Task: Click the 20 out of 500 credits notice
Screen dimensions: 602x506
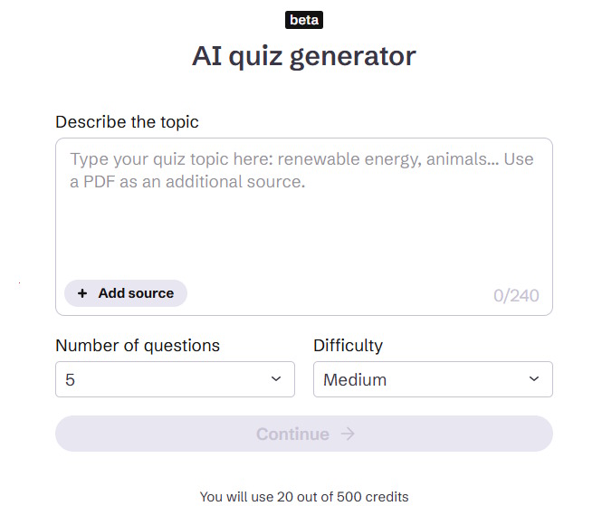Action: 304,496
